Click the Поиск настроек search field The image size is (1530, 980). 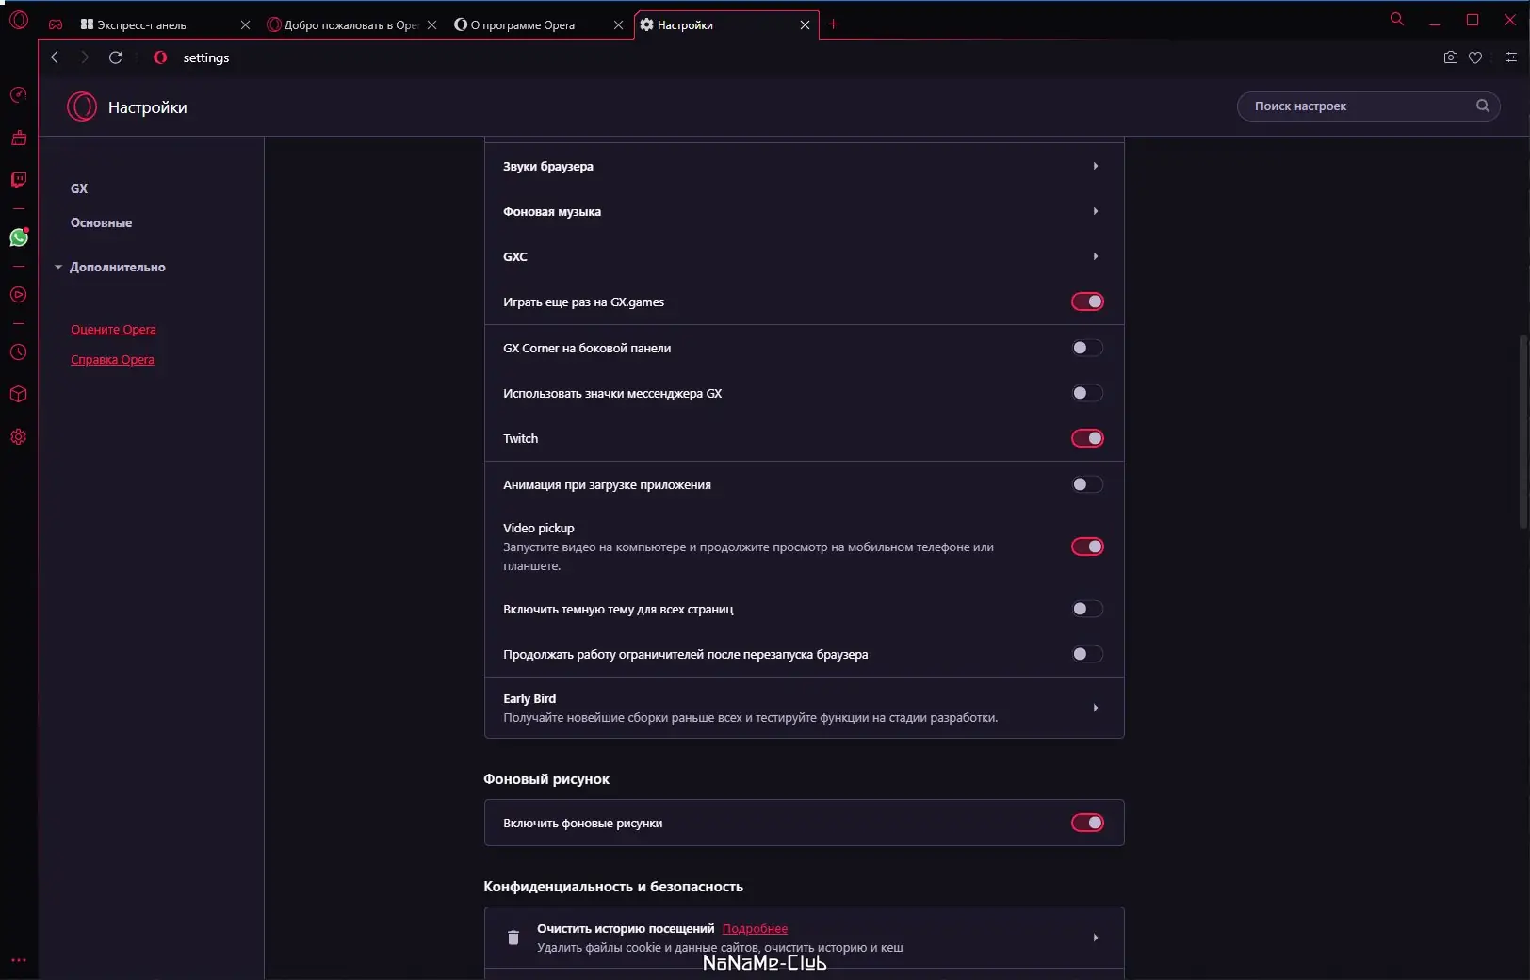1368,106
